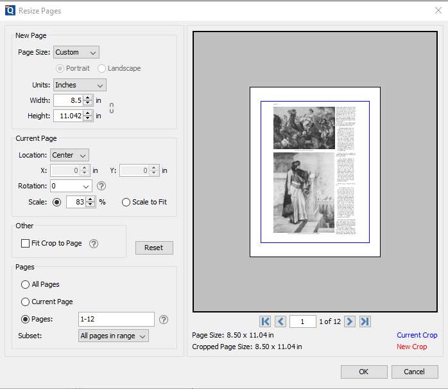The width and height of the screenshot is (448, 389).
Task: Open Page Size dropdown showing Custom
Action: pyautogui.click(x=76, y=52)
